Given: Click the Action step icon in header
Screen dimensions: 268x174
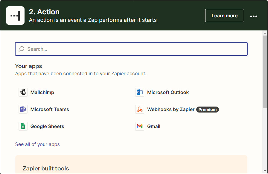Looking at the screenshot, I should click(x=15, y=16).
